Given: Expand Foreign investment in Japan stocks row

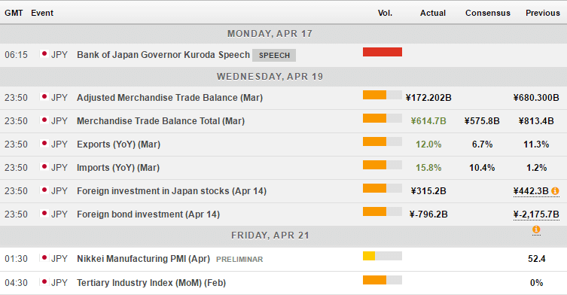Looking at the screenshot, I should 283,191.
